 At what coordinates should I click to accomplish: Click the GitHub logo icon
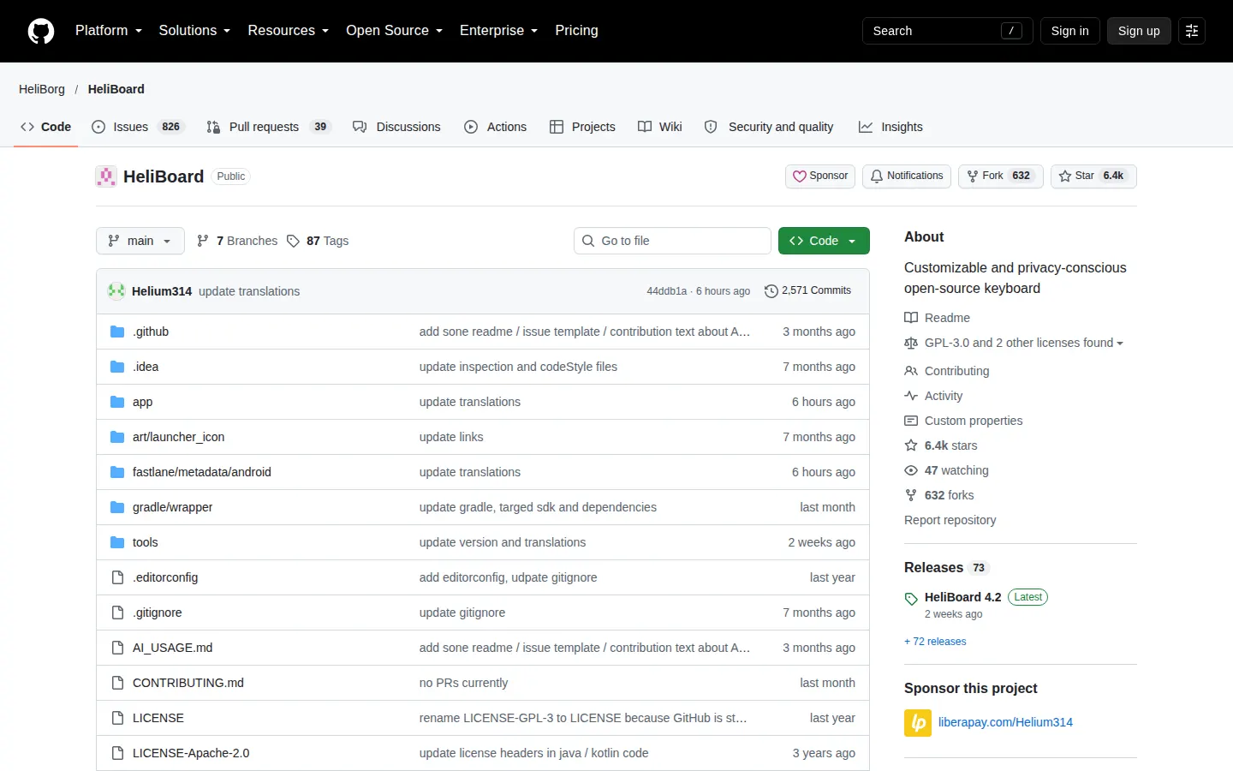(x=41, y=31)
